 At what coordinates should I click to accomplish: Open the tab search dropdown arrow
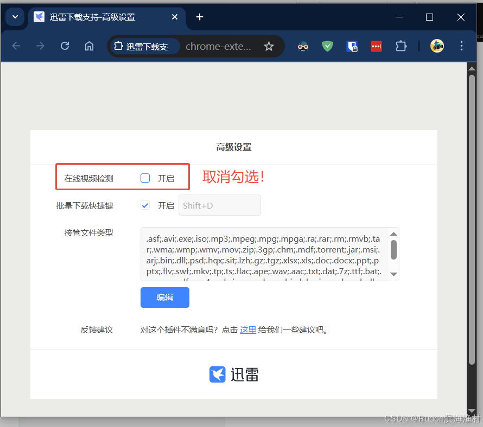15,17
